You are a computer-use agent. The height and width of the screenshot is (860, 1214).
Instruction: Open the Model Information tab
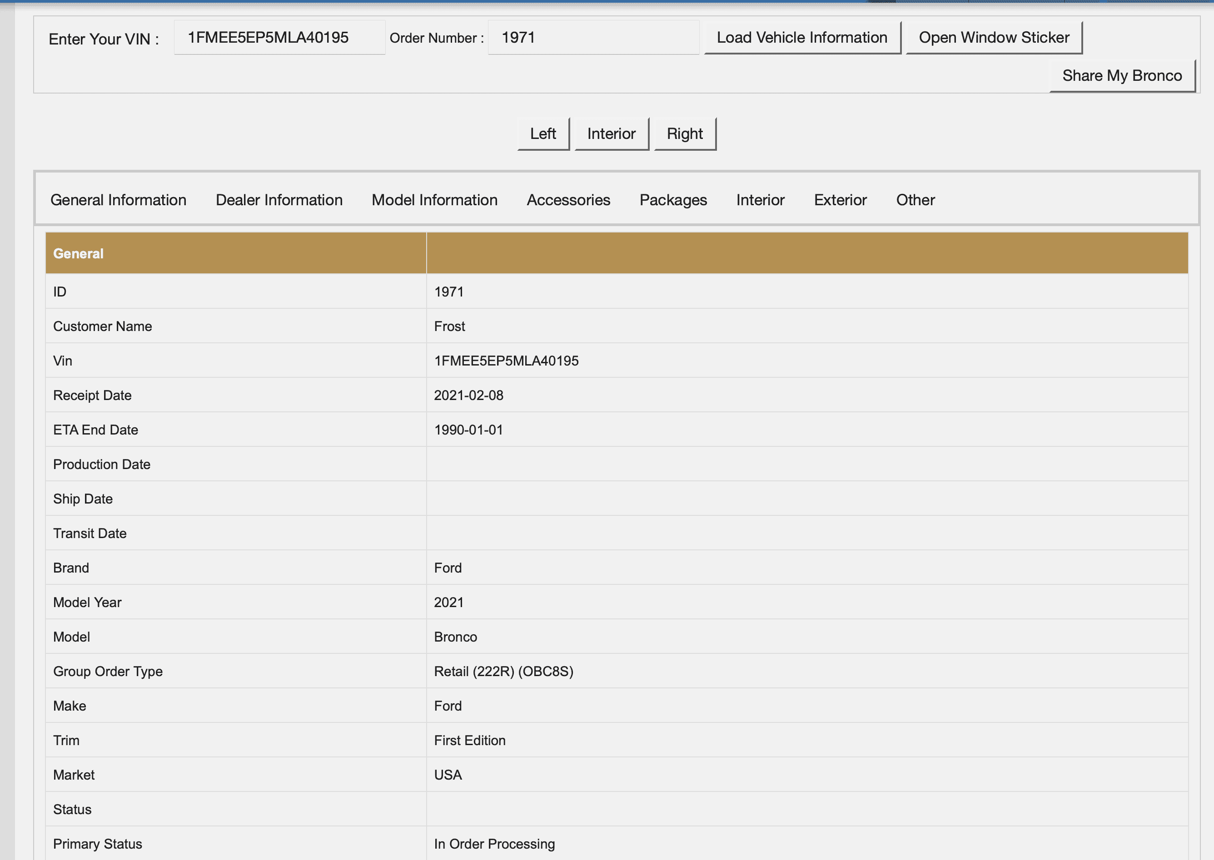(x=434, y=200)
